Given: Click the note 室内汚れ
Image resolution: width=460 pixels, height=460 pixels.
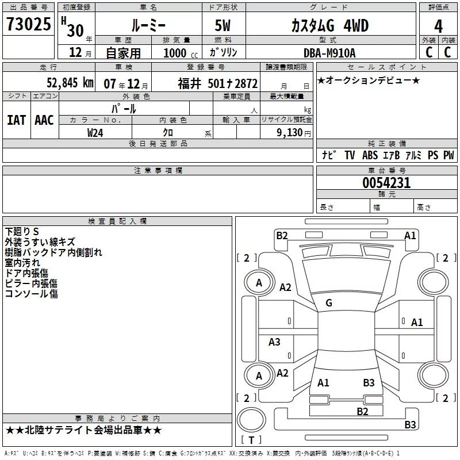Looking at the screenshot, I should tap(22, 263).
